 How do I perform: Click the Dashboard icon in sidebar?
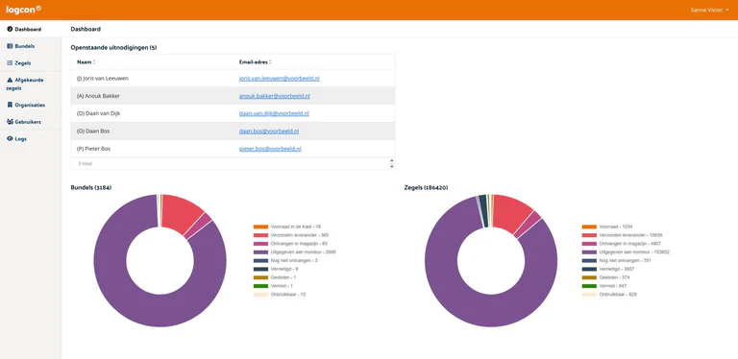click(10, 29)
